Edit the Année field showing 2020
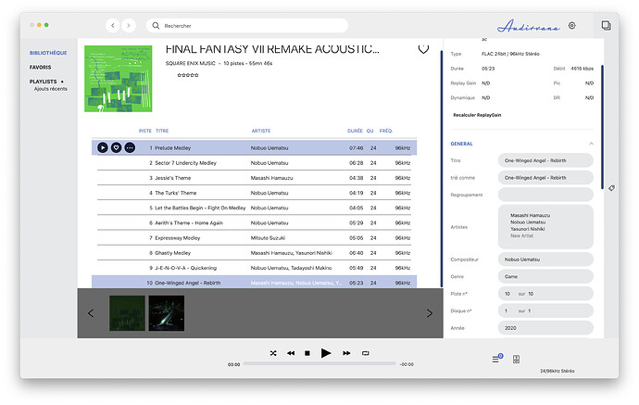The height and width of the screenshot is (405, 639). coord(545,328)
